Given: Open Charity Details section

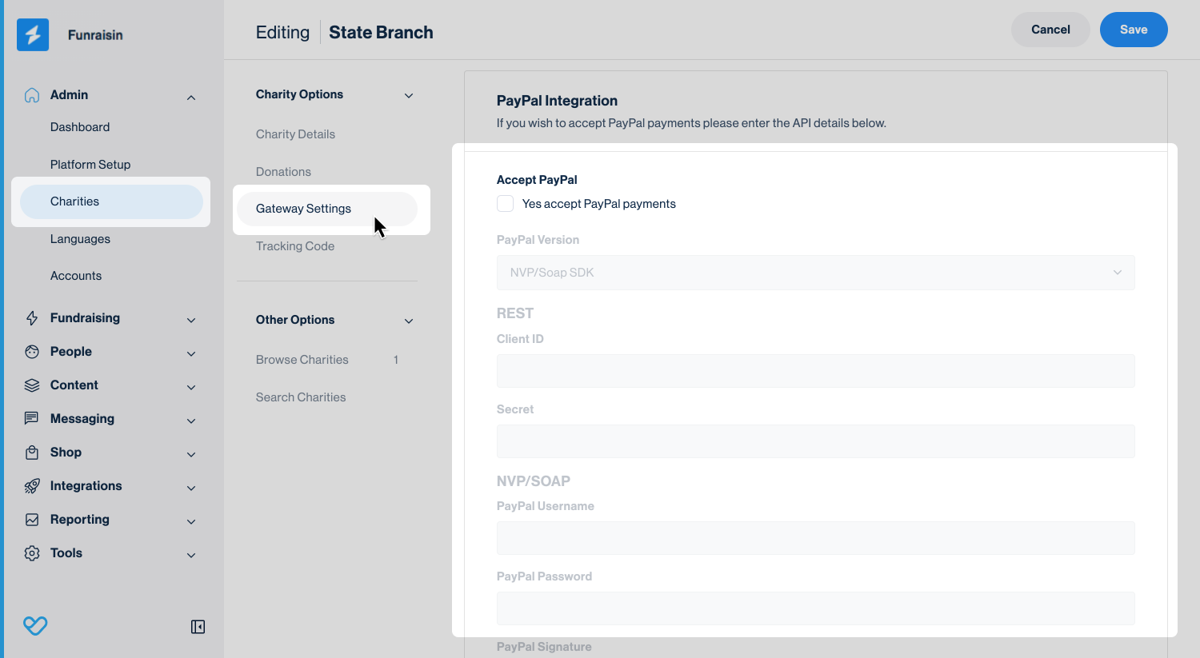Looking at the screenshot, I should (x=295, y=134).
